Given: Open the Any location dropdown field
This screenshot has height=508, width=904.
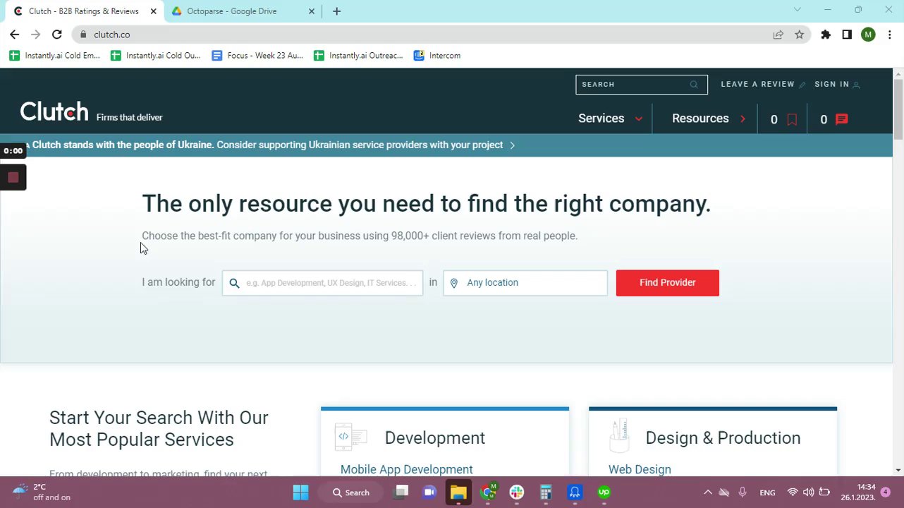Looking at the screenshot, I should [x=525, y=283].
